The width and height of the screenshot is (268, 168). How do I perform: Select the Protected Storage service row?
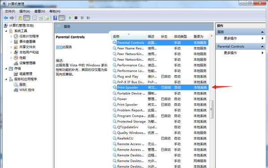pyautogui.click(x=160, y=122)
